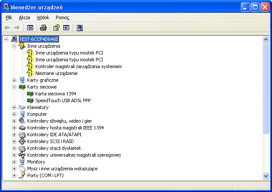
Task: Expand Kontrolery SCSI i RAID branch
Action: click(14, 141)
